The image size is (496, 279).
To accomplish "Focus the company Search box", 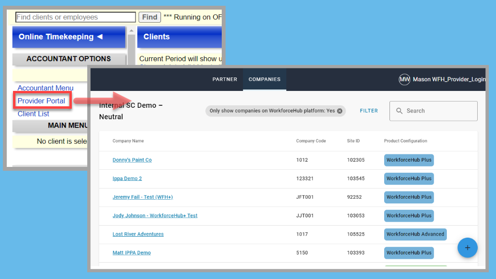I will [439, 111].
